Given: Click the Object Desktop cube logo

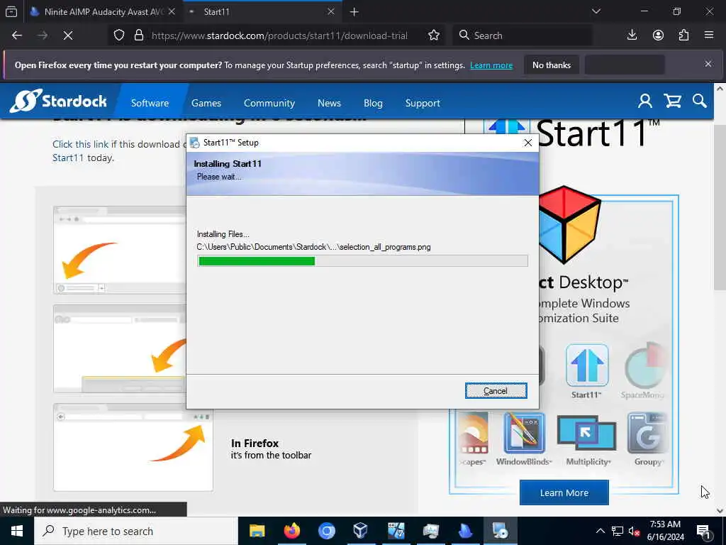Looking at the screenshot, I should 571,225.
